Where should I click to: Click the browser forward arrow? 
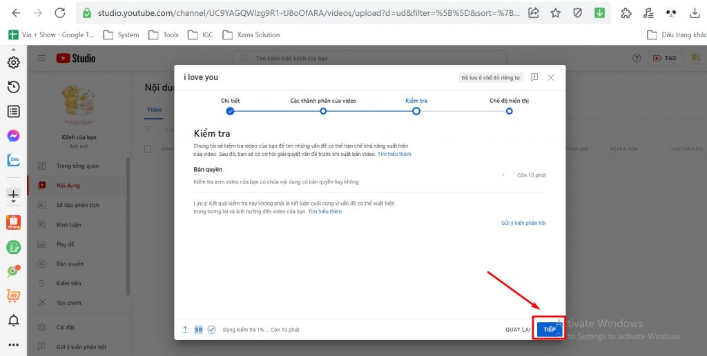[38, 13]
